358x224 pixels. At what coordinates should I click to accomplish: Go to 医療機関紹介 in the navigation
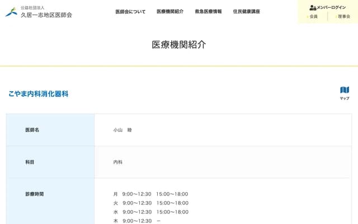click(x=170, y=11)
